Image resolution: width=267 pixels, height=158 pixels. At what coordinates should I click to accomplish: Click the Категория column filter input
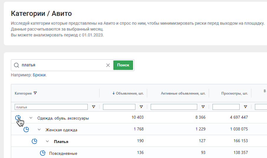click(x=51, y=107)
